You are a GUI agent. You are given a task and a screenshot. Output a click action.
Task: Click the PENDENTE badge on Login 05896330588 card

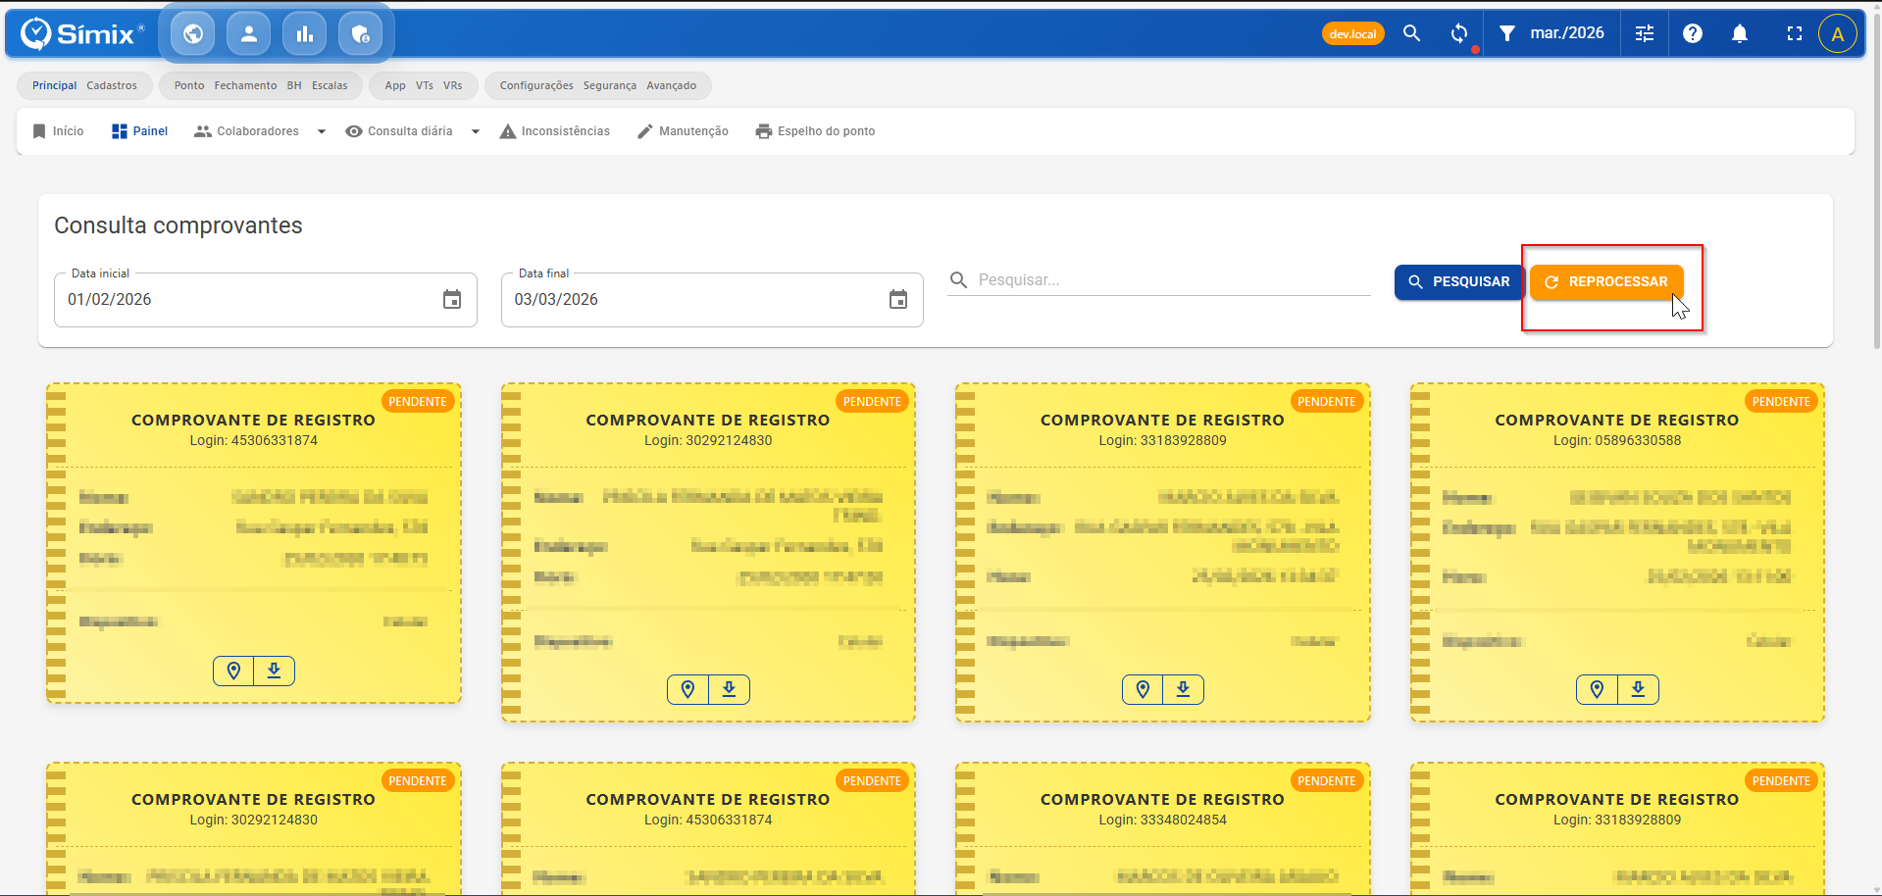pyautogui.click(x=1781, y=402)
